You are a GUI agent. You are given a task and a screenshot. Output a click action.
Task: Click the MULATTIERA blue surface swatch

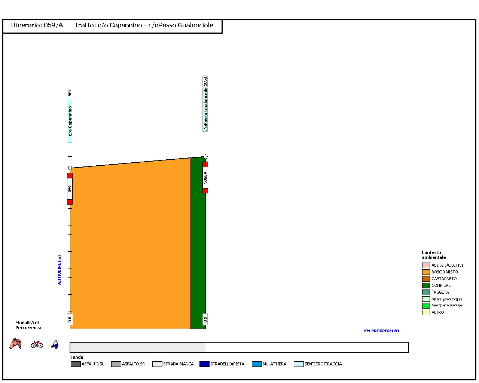257,364
